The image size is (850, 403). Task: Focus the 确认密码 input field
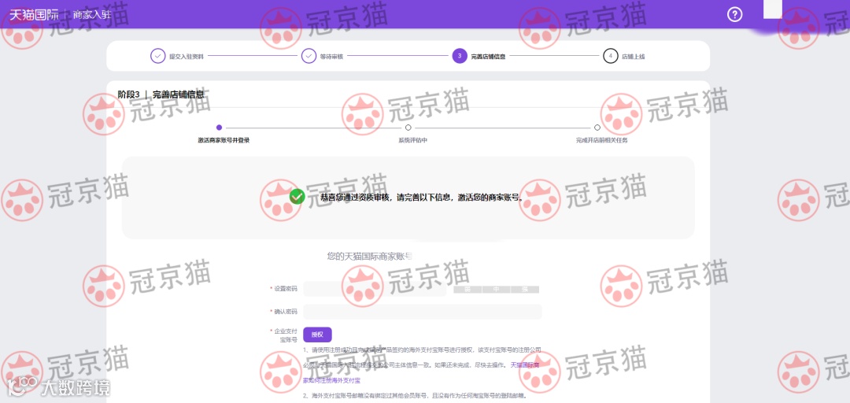(423, 312)
